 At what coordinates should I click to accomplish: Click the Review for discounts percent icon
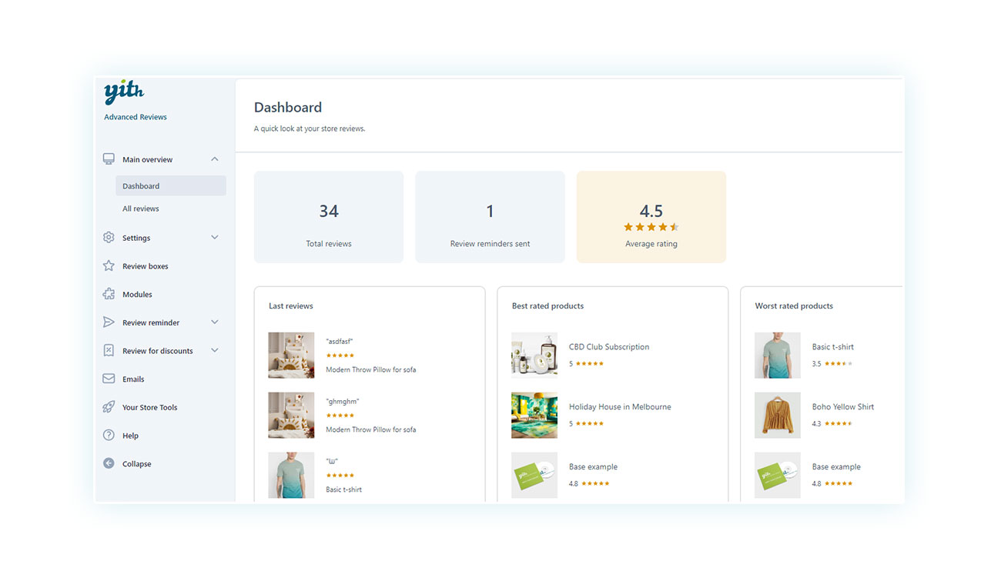click(x=109, y=351)
